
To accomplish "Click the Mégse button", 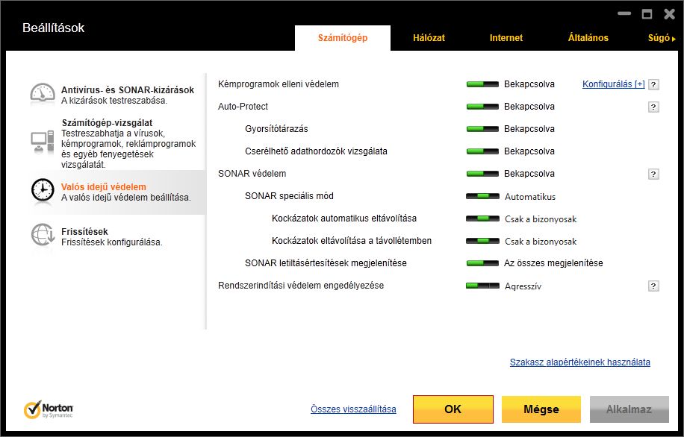I will point(541,409).
